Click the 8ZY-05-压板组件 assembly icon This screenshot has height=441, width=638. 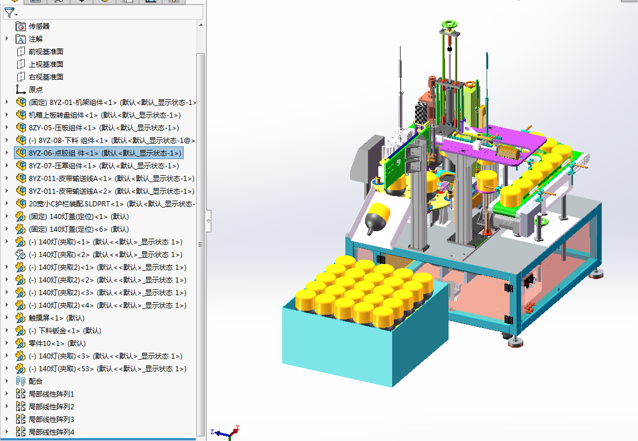21,127
